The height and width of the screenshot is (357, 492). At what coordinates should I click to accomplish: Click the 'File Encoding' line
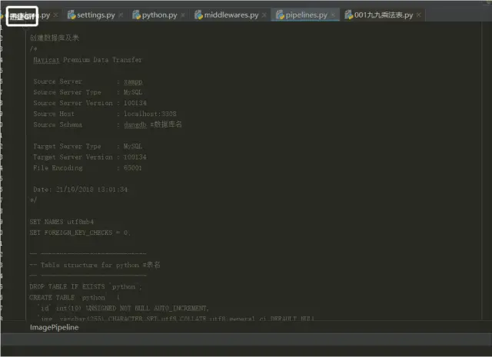click(x=88, y=168)
